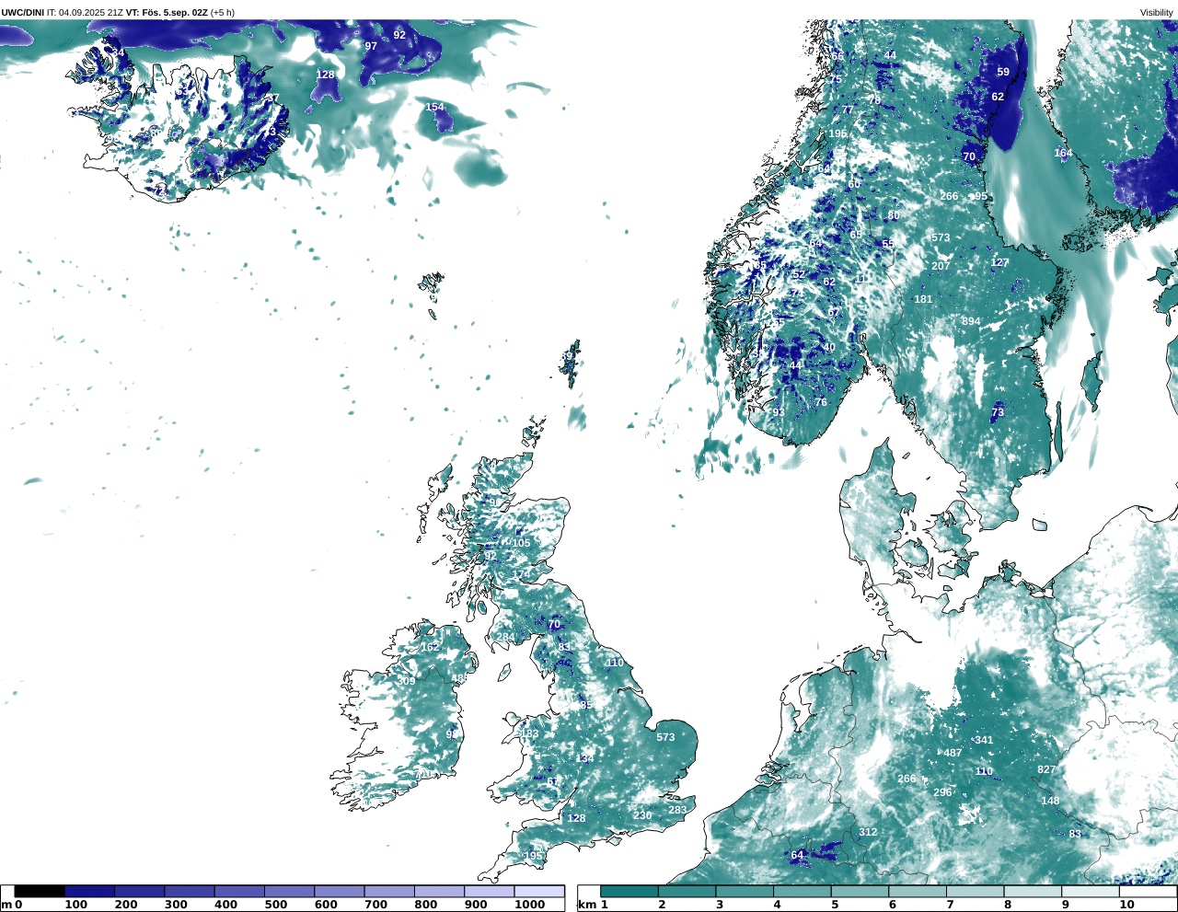Select the 800–900 m lavender swatch

438,891
